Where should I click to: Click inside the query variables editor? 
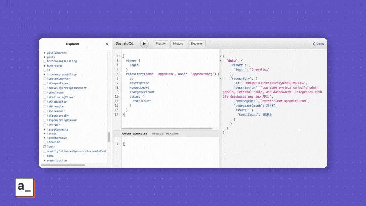170,152
